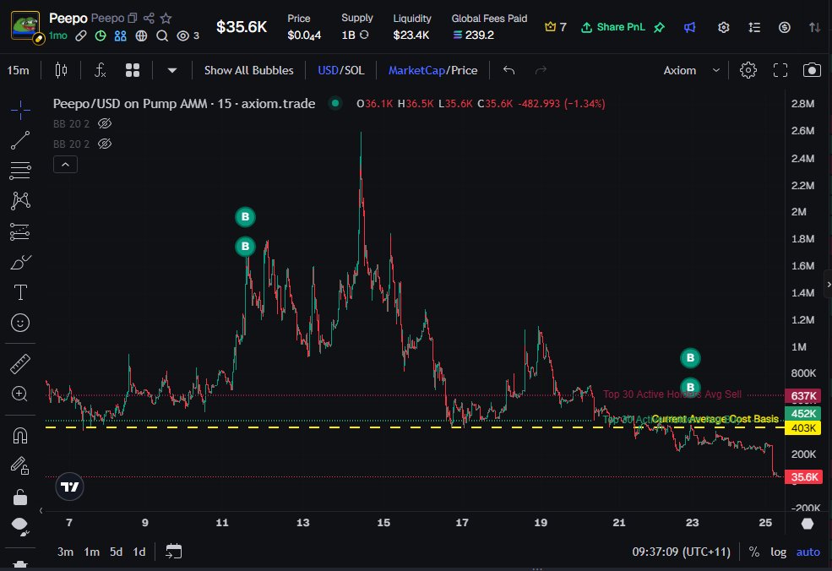Open the Fibonacci retracement tool group

click(20, 171)
